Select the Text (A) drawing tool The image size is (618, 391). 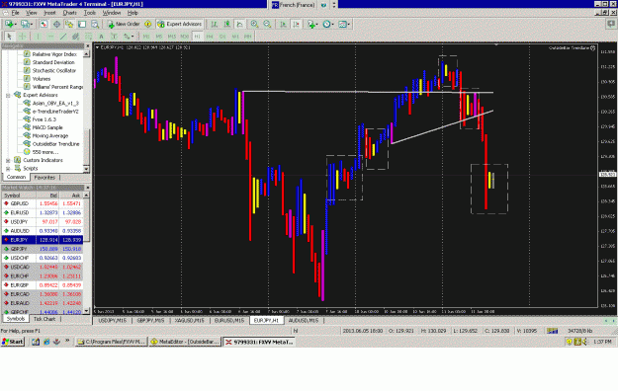[x=101, y=37]
